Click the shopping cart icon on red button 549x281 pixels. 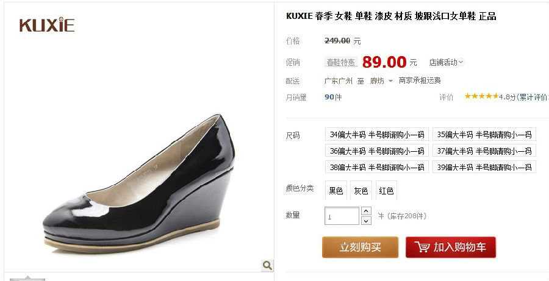coord(422,247)
